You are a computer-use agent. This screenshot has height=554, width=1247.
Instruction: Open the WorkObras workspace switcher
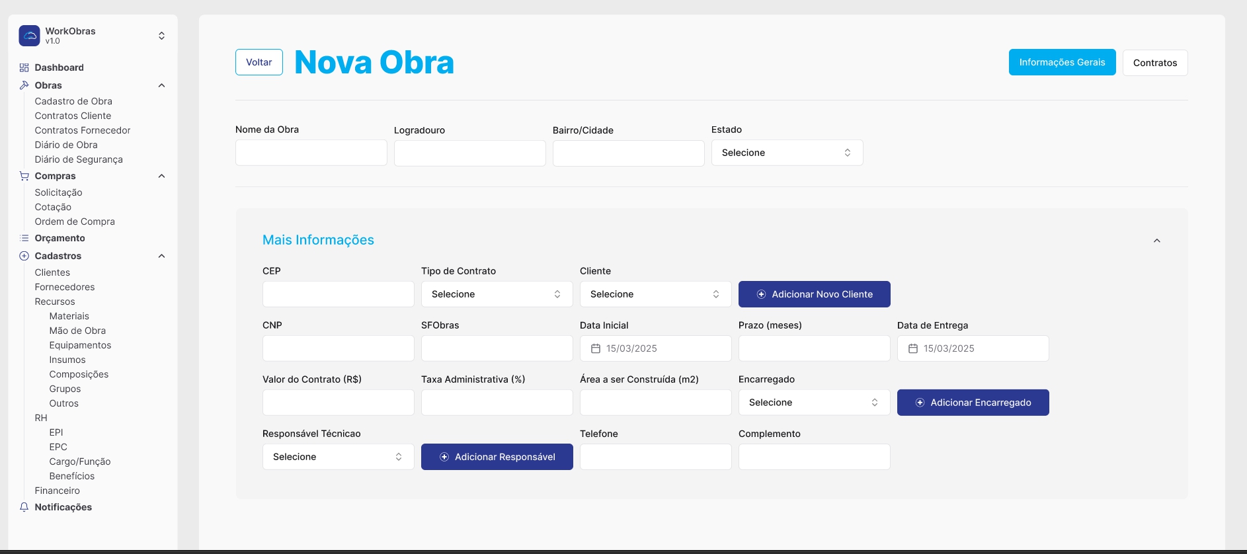[x=161, y=36]
